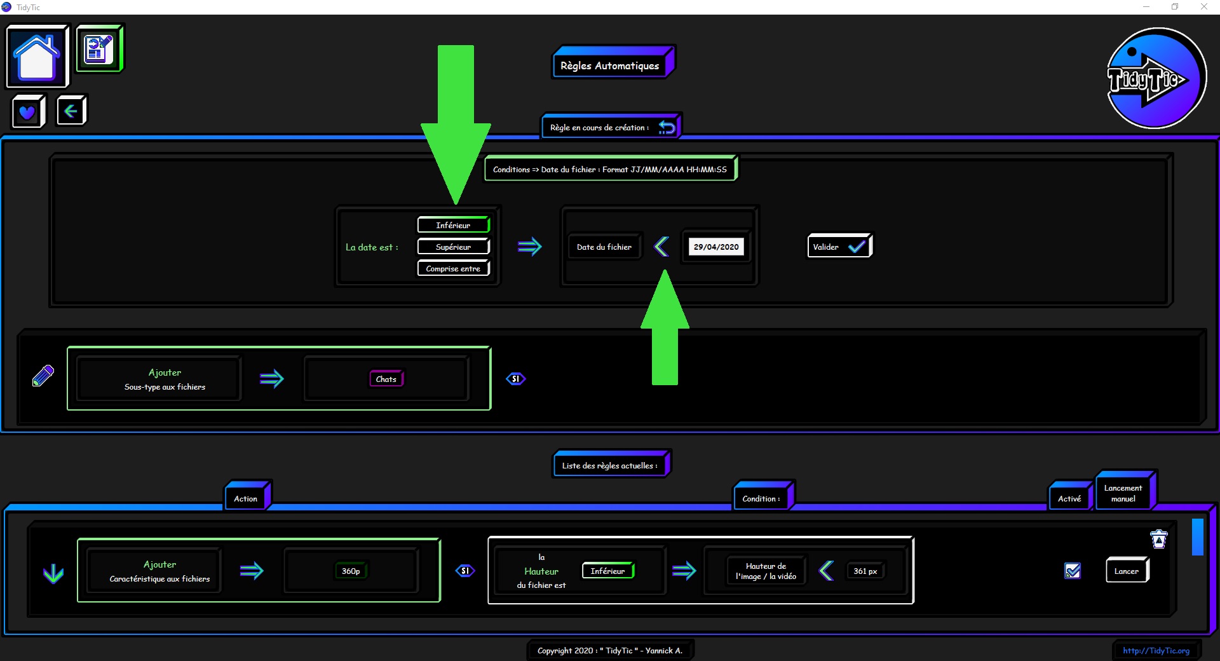Click the pencil edit icon beside Ajouter

coord(43,376)
